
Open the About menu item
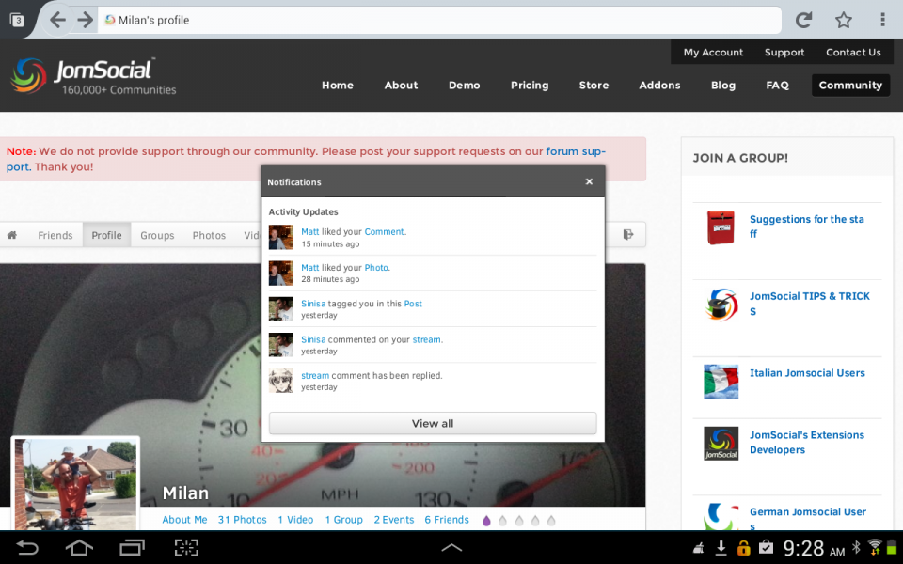pyautogui.click(x=401, y=86)
